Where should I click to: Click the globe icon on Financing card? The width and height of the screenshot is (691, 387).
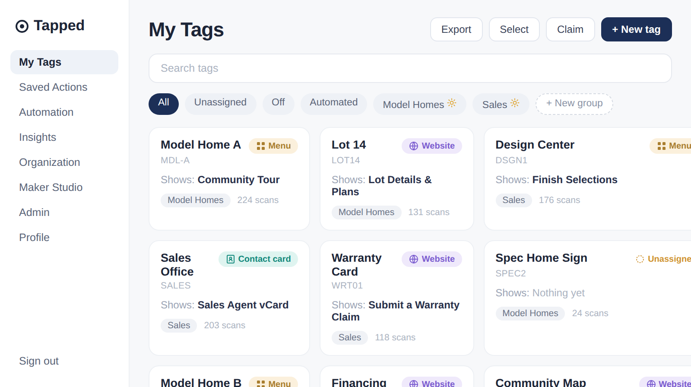(x=414, y=384)
